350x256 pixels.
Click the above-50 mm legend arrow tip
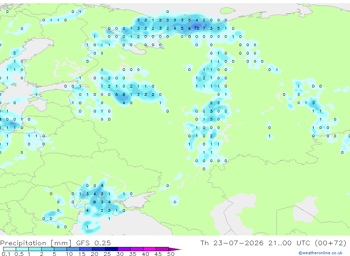click(x=175, y=249)
